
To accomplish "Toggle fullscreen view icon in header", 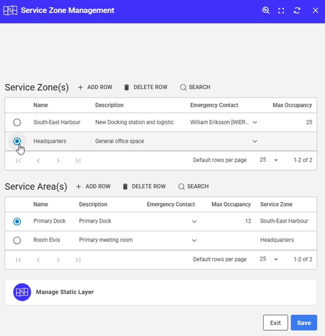I will pos(281,10).
